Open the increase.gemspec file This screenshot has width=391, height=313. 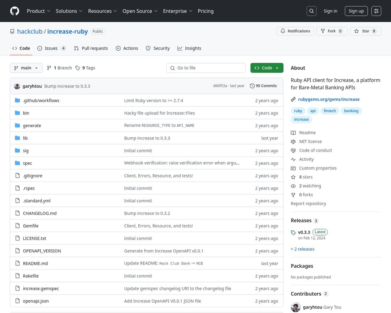[x=41, y=288]
